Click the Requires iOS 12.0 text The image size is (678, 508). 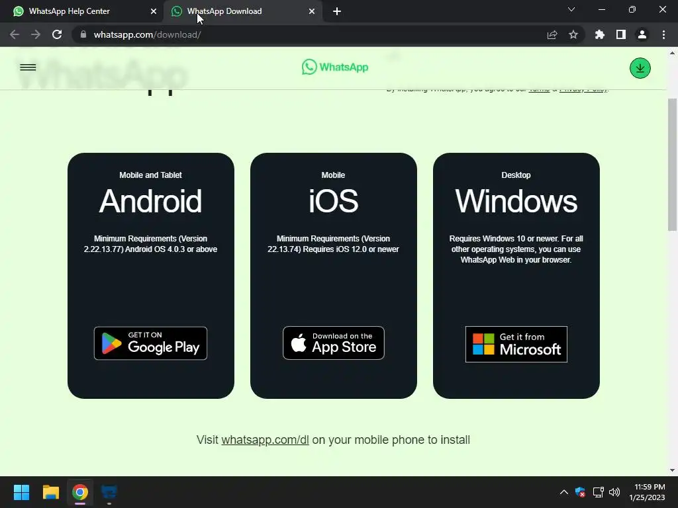334,243
